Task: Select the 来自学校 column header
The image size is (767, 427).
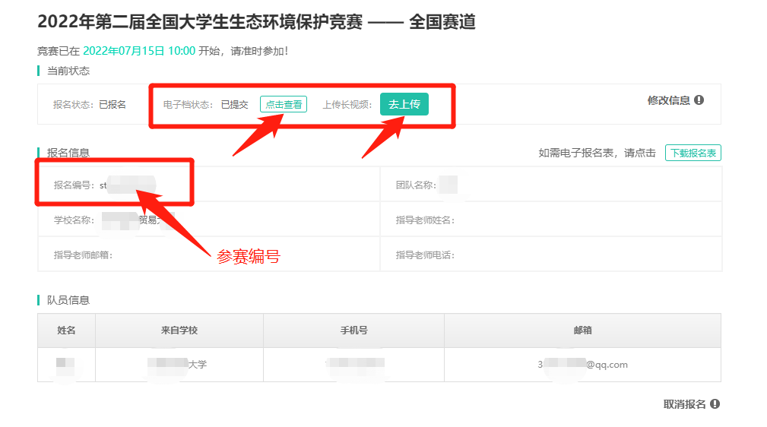Action: tap(179, 331)
